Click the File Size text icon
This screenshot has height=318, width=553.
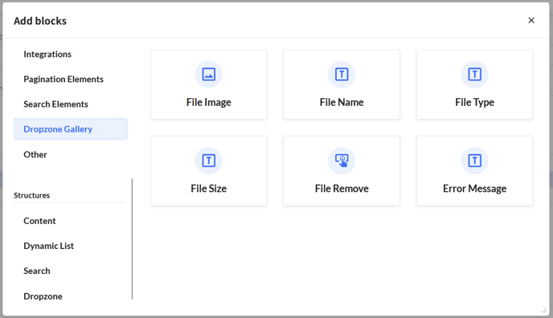208,161
